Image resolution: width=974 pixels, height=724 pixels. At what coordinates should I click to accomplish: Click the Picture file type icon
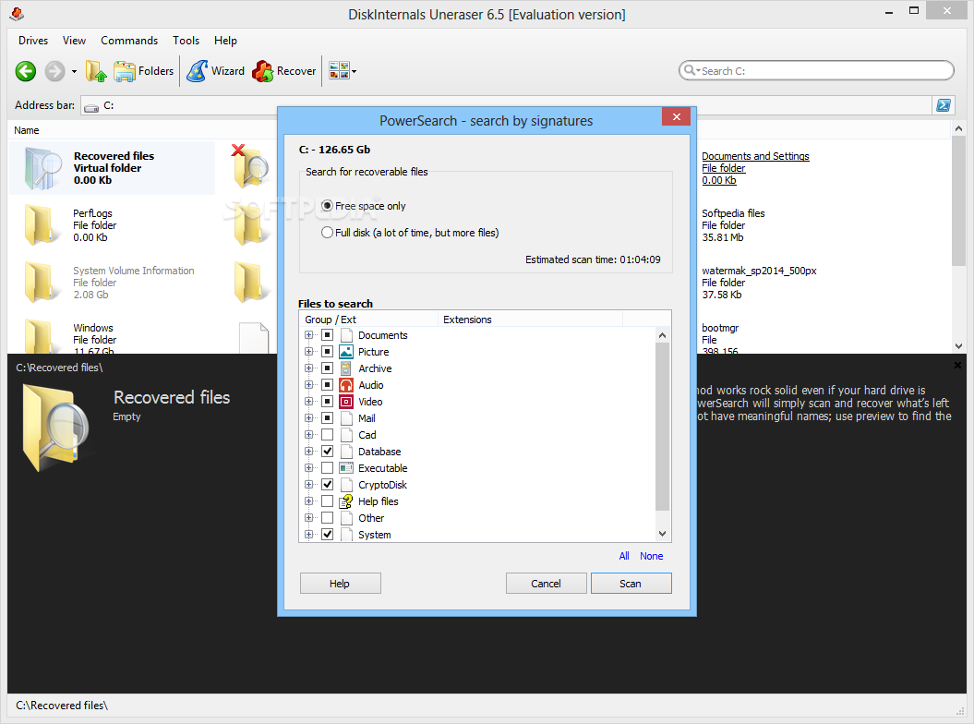pos(346,352)
